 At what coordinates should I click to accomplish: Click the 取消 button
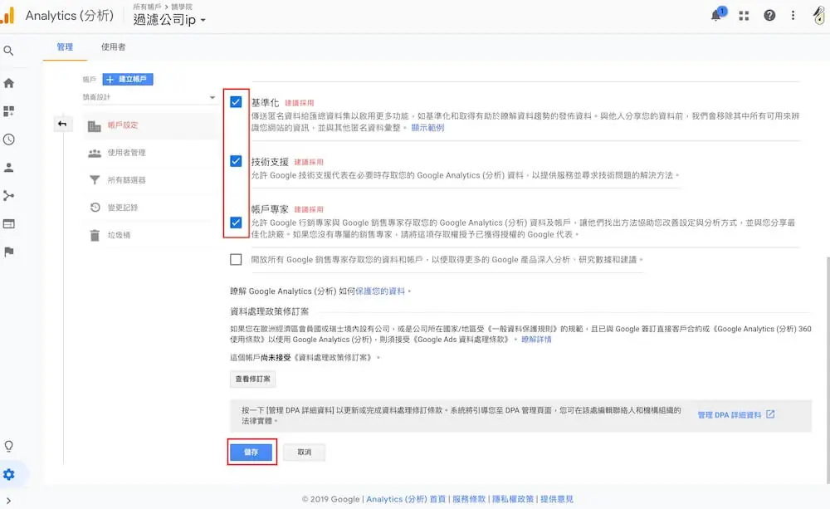pyautogui.click(x=305, y=453)
